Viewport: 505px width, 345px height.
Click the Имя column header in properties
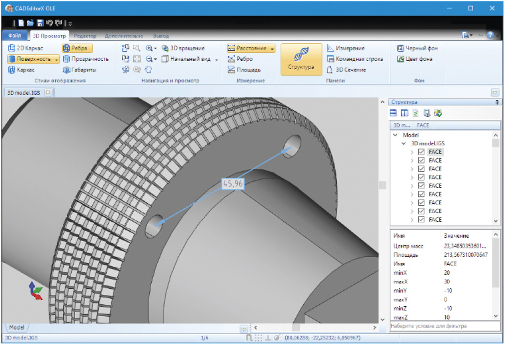(x=399, y=236)
